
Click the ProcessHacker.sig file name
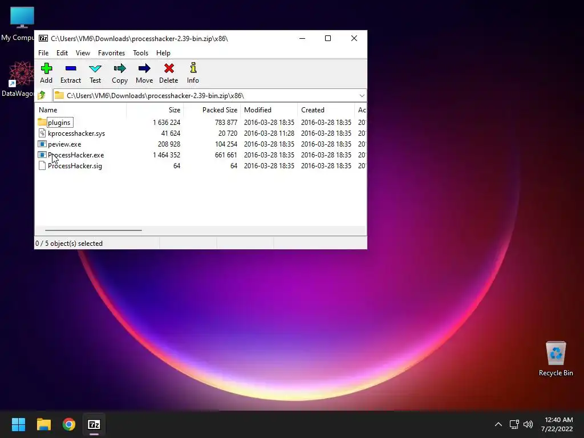(75, 166)
